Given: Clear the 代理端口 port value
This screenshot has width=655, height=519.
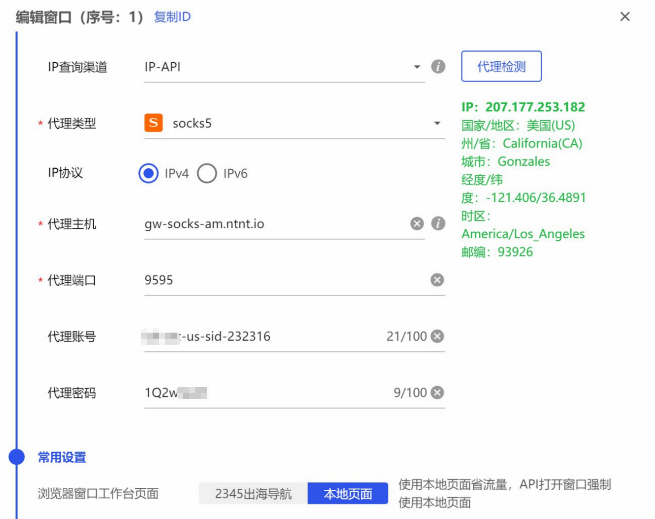Looking at the screenshot, I should point(437,280).
